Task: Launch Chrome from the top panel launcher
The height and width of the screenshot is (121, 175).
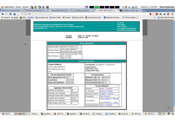Action: click(36, 7)
